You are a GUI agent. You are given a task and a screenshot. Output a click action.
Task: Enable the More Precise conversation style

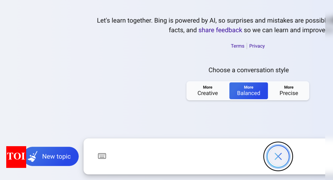tap(289, 91)
